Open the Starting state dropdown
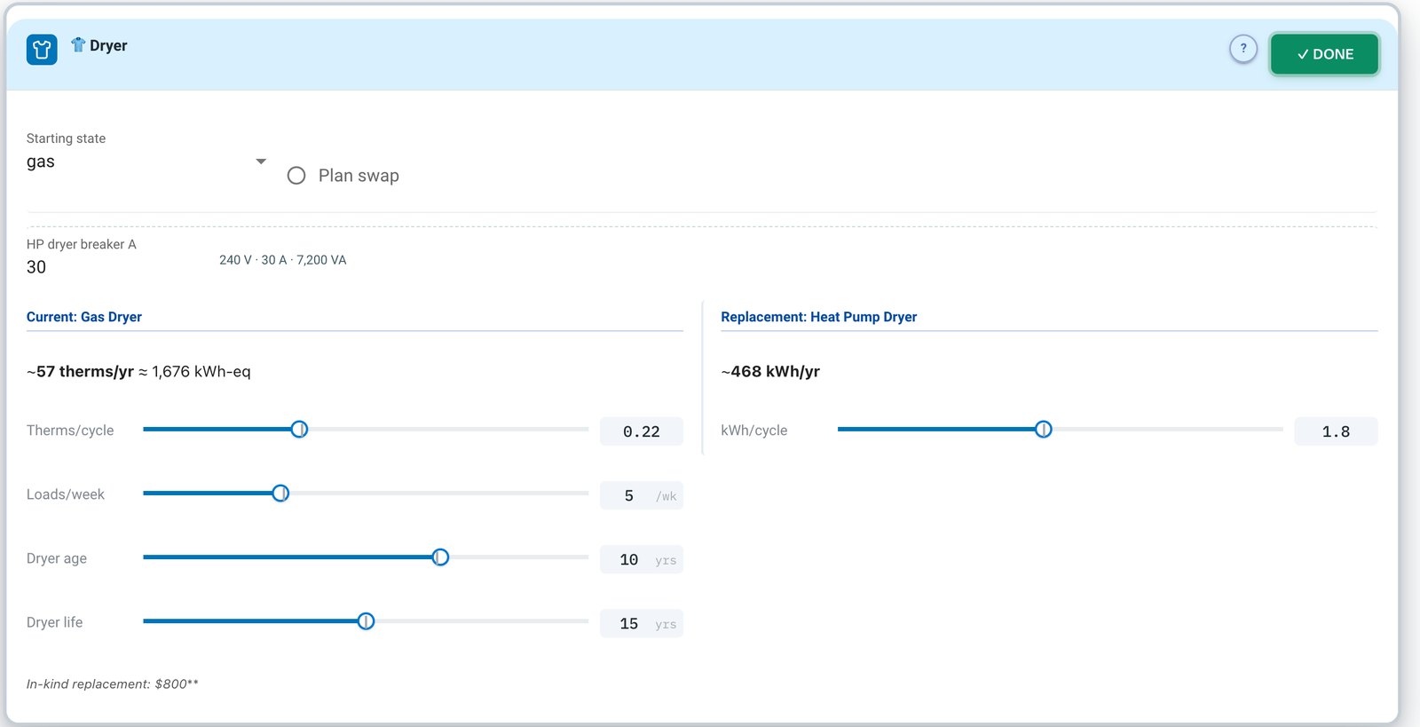The width and height of the screenshot is (1420, 727). tap(146, 162)
